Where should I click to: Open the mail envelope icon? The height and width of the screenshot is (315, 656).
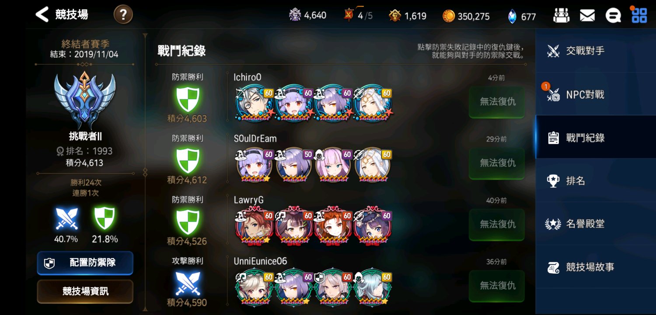[587, 16]
